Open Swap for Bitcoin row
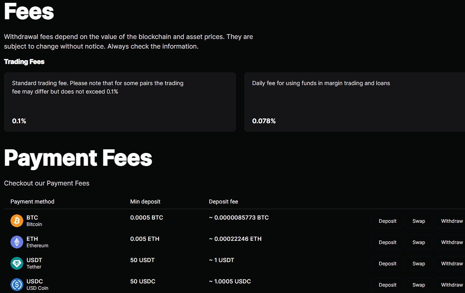 [418, 221]
